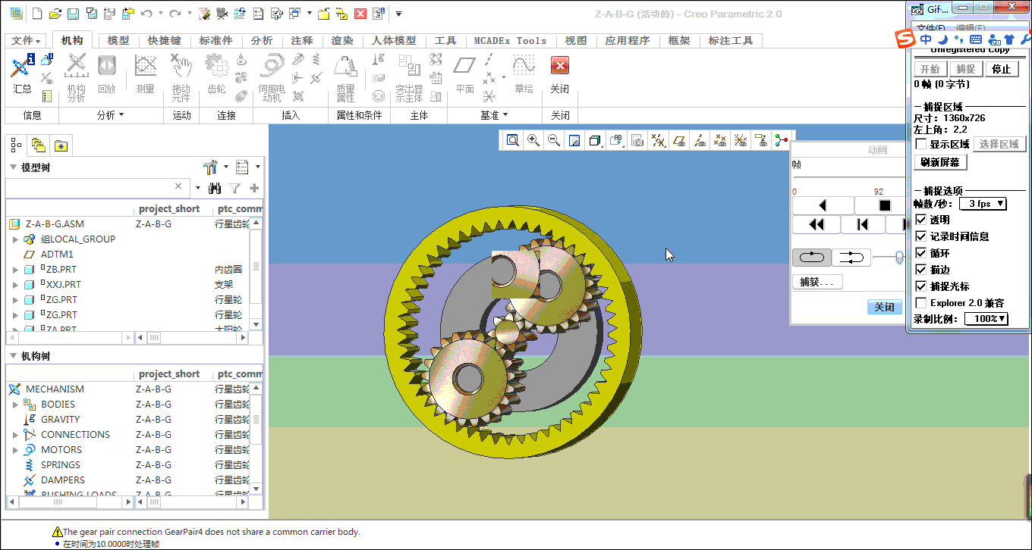Viewport: 1032px width, 550px height.
Task: Switch to the 模型 ribbon tab
Action: coord(118,41)
